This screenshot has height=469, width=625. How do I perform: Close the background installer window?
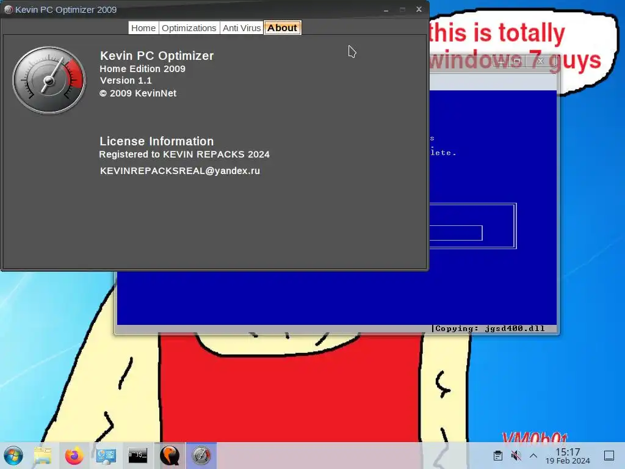pyautogui.click(x=541, y=61)
